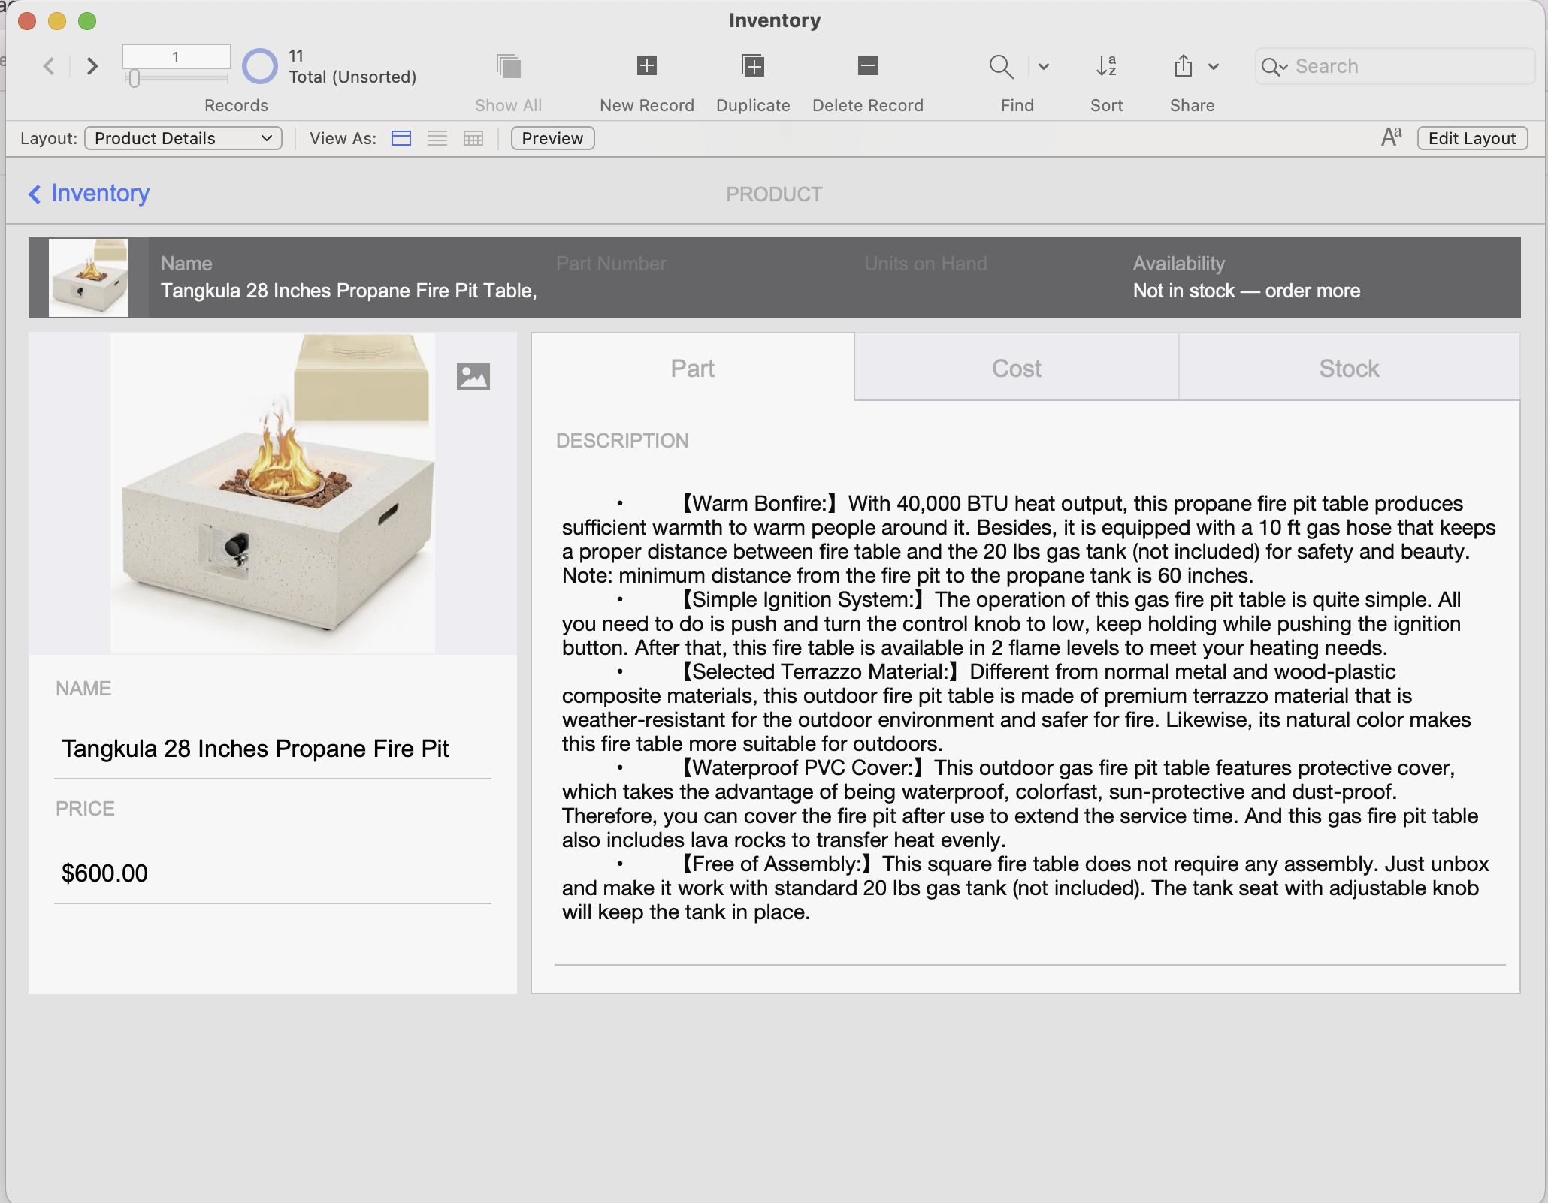Minimize the Inventory window

[57, 20]
